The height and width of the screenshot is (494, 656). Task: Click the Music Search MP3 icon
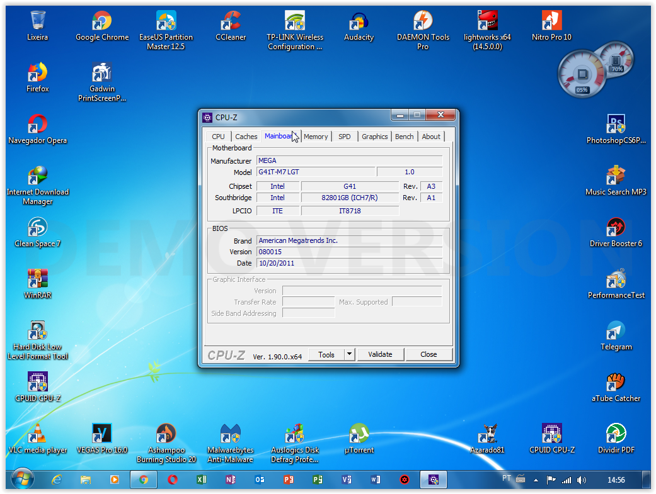616,181
